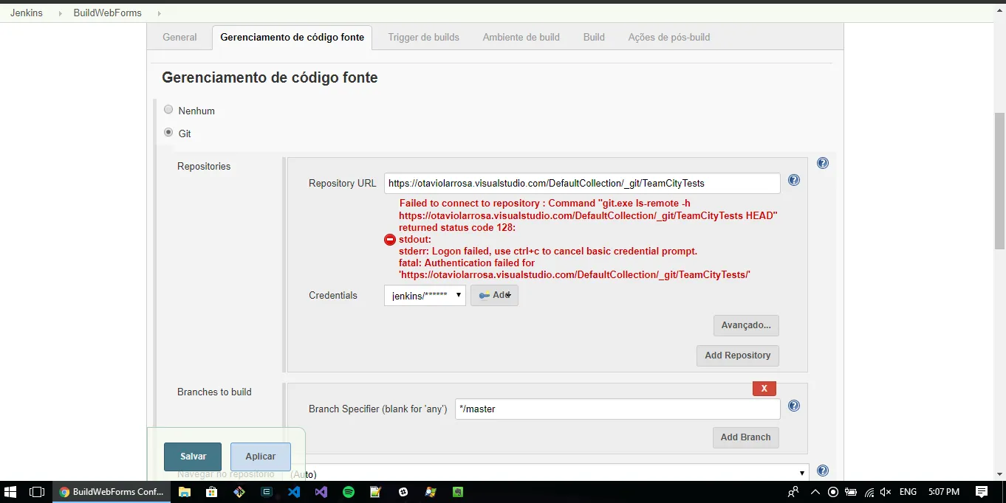This screenshot has height=503, width=1006.
Task: Click the 'Repositories' label
Action: click(x=204, y=167)
